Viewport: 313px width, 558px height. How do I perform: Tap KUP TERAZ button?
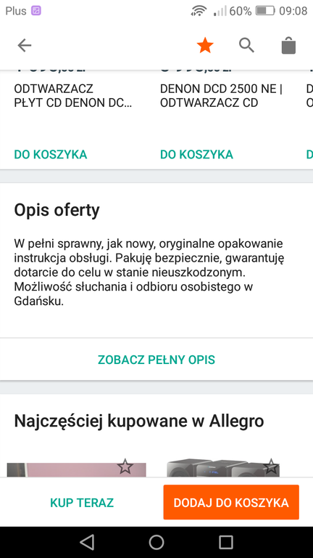point(82,503)
